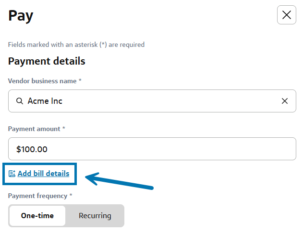Select the $100.00 amount value
The width and height of the screenshot is (303, 233).
pyautogui.click(x=32, y=149)
